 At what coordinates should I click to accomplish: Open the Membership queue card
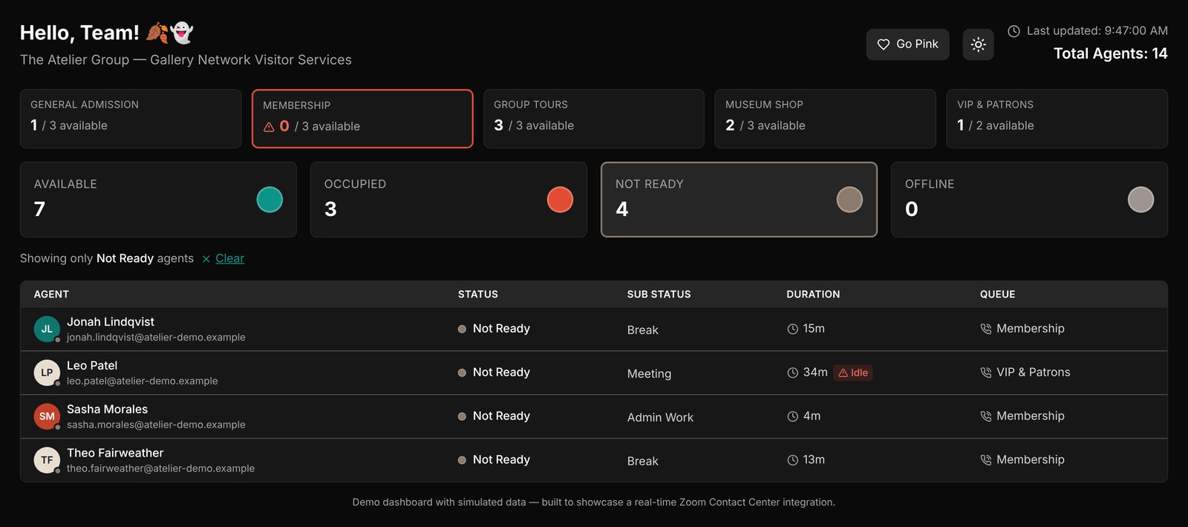[x=362, y=119]
